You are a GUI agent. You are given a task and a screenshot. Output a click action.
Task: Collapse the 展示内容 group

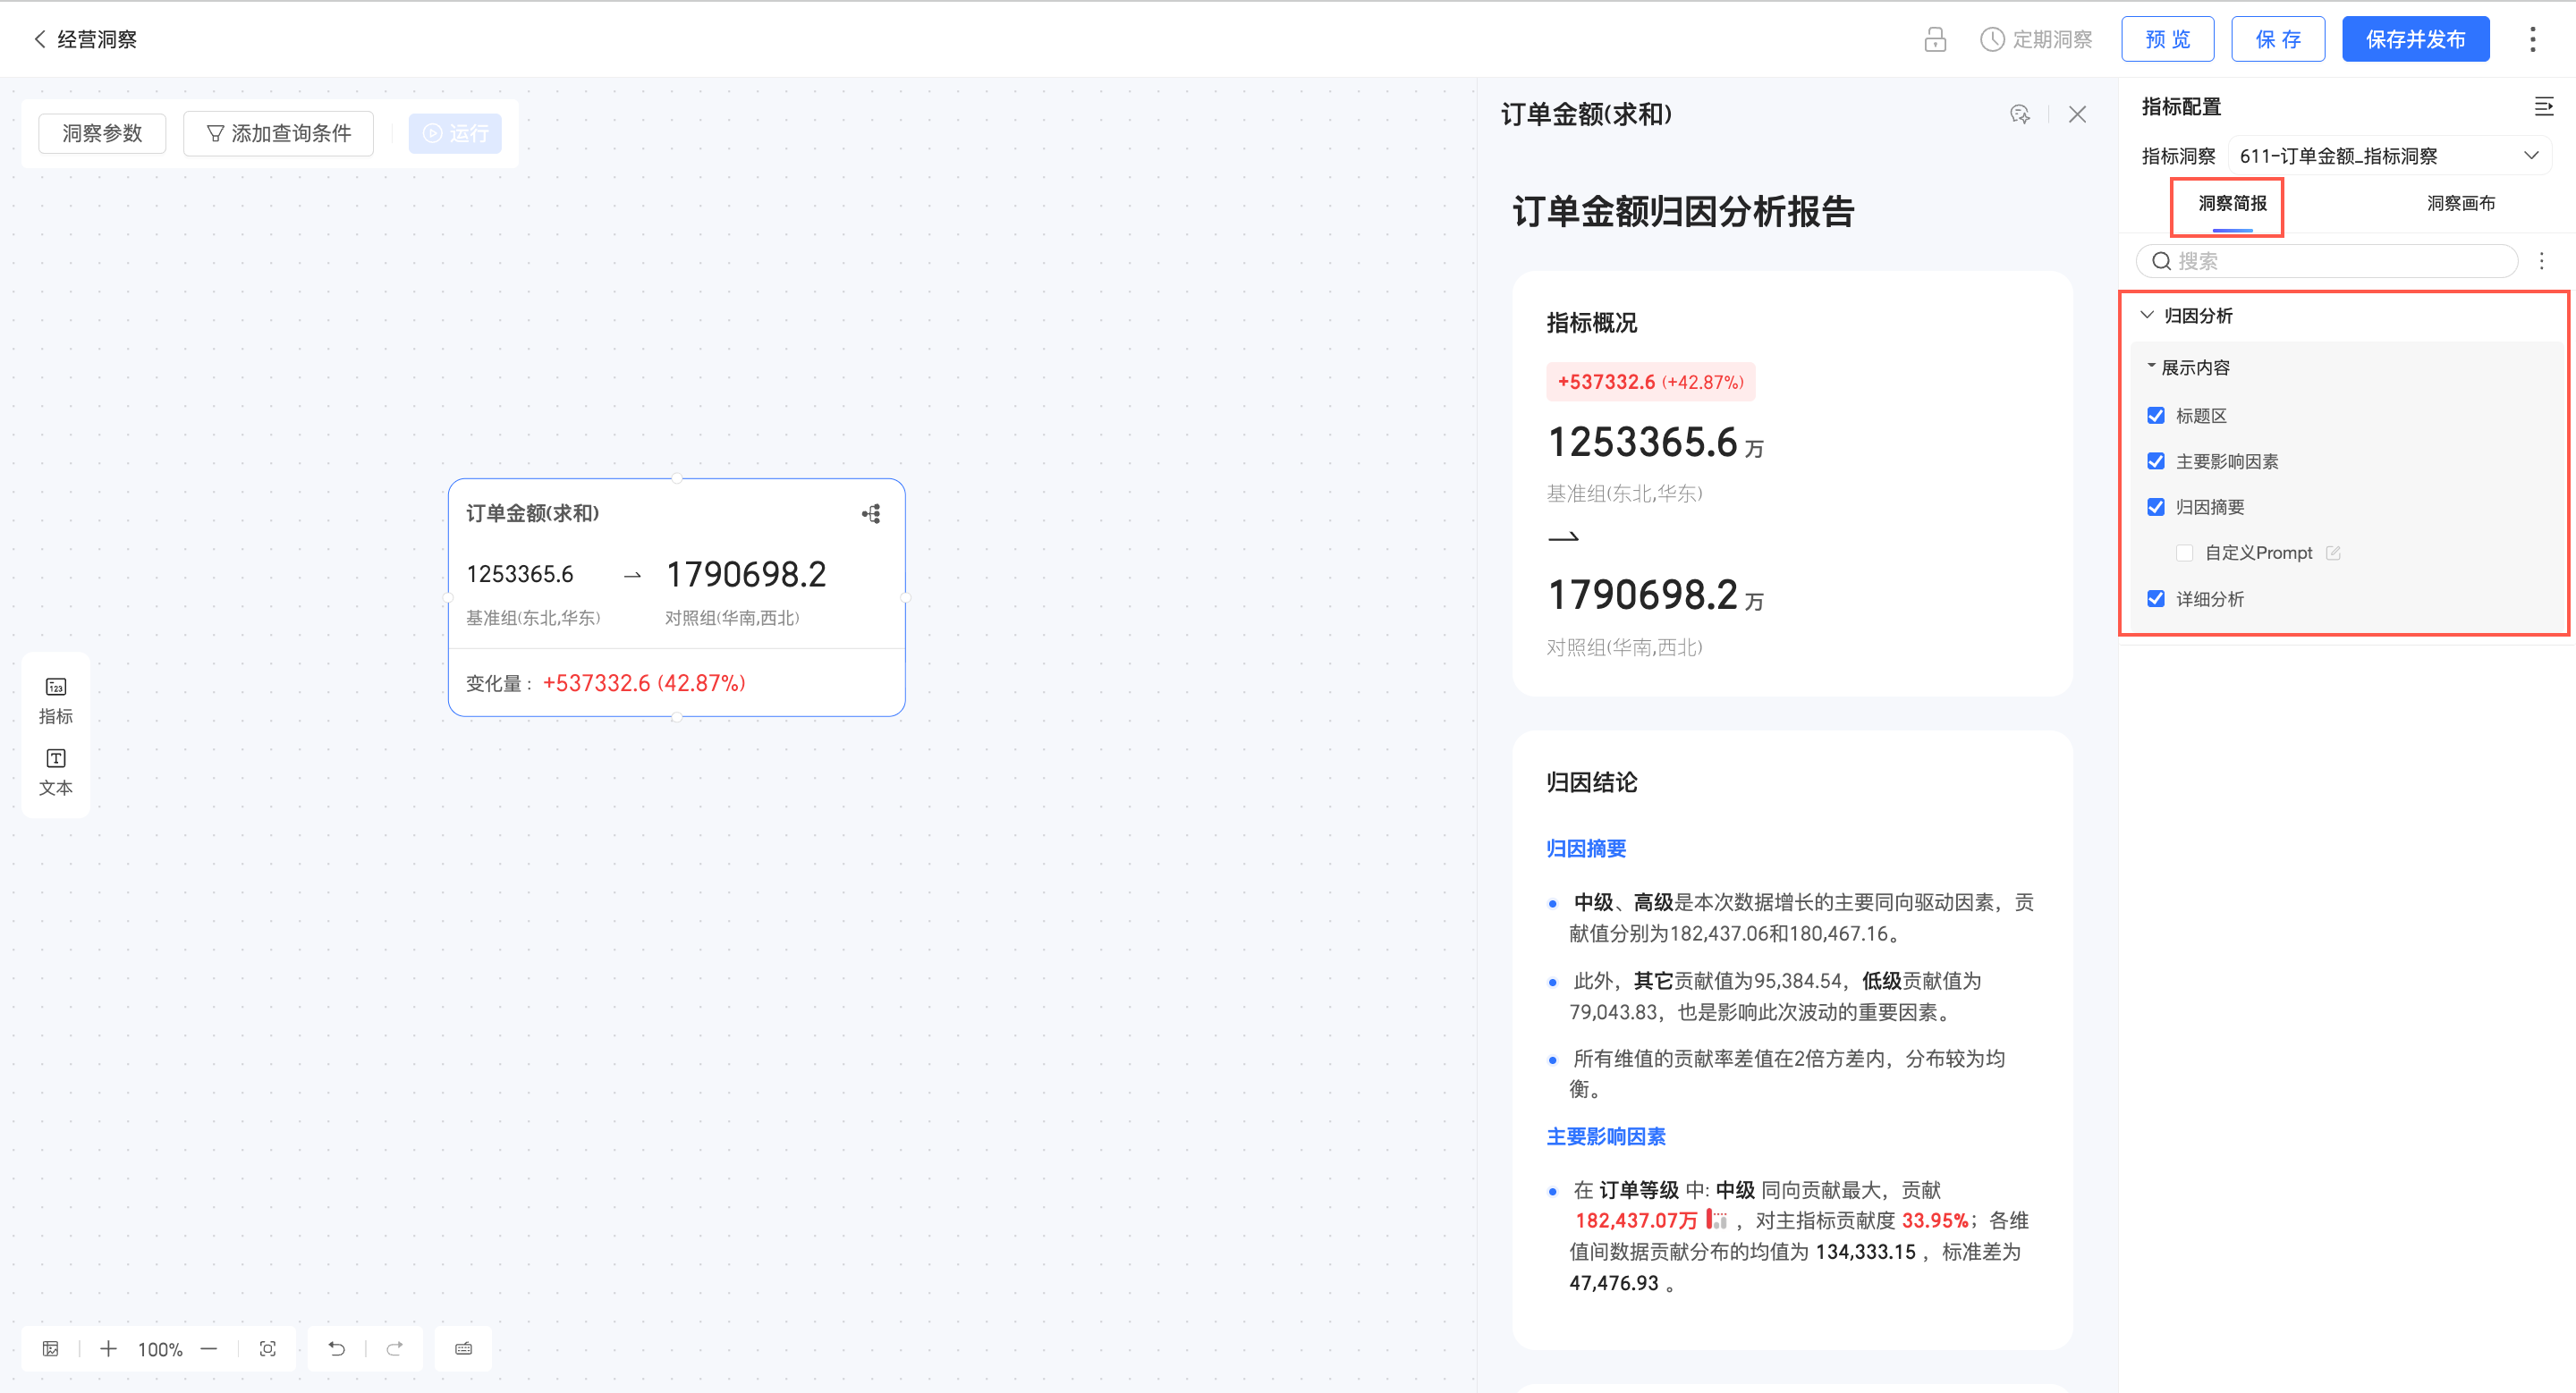click(2151, 367)
